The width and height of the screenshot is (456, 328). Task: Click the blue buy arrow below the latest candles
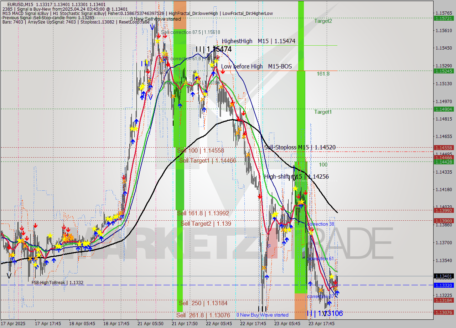(x=330, y=302)
